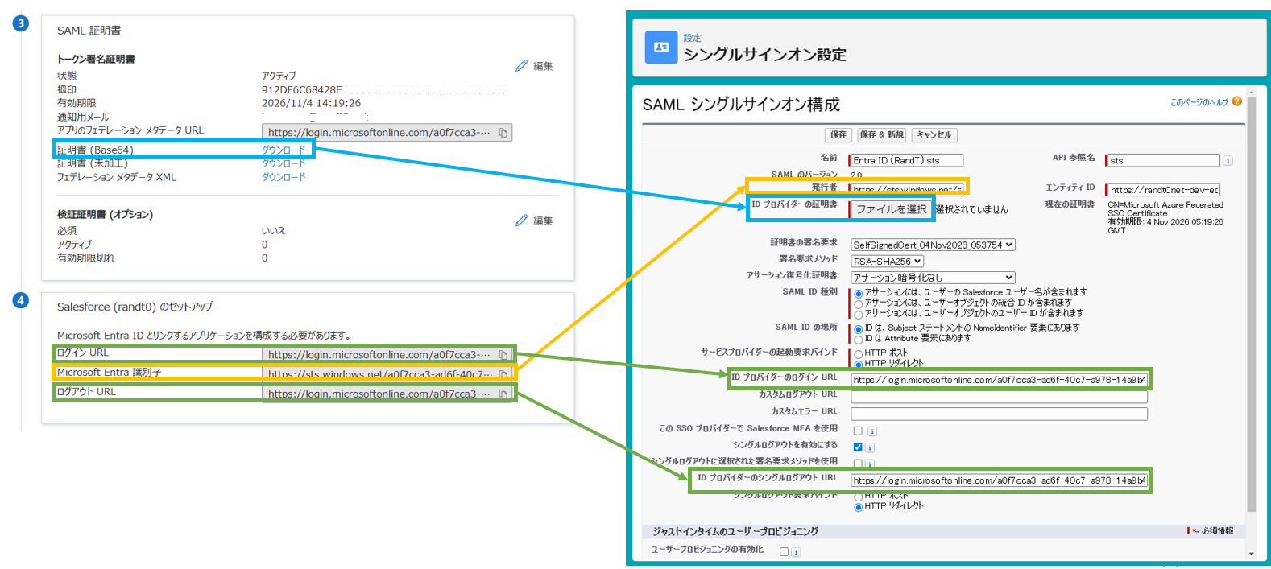Click the thumbprint value 912DF6C68428E

(302, 89)
